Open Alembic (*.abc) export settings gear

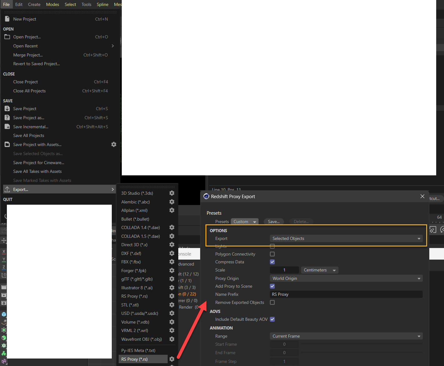click(172, 202)
